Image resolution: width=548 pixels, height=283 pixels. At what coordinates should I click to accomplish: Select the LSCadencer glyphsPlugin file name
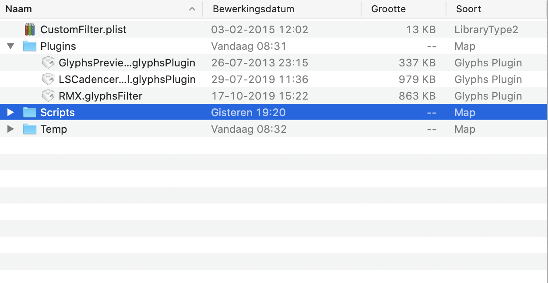[x=127, y=79]
